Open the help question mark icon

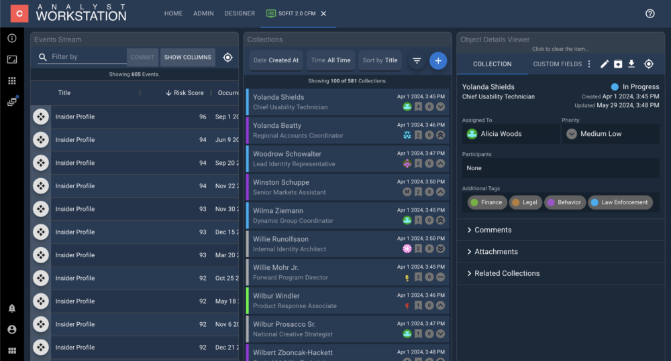650,13
